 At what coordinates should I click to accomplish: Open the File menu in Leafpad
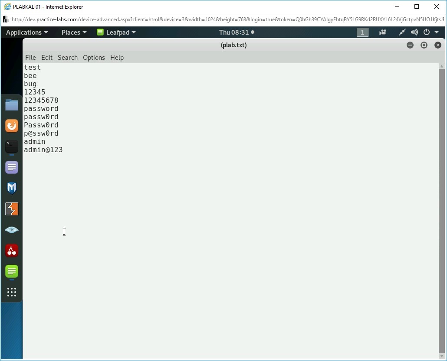30,58
